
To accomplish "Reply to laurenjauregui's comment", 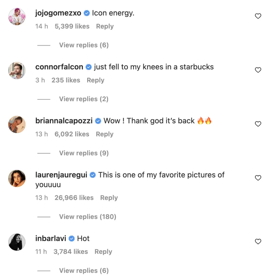I will point(109,198).
